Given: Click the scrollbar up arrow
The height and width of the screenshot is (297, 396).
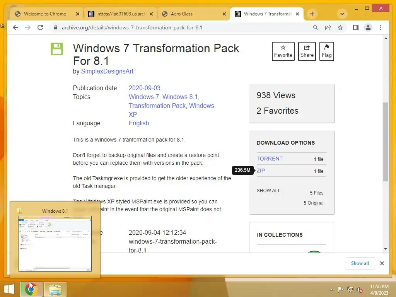Looking at the screenshot, I should click(386, 38).
